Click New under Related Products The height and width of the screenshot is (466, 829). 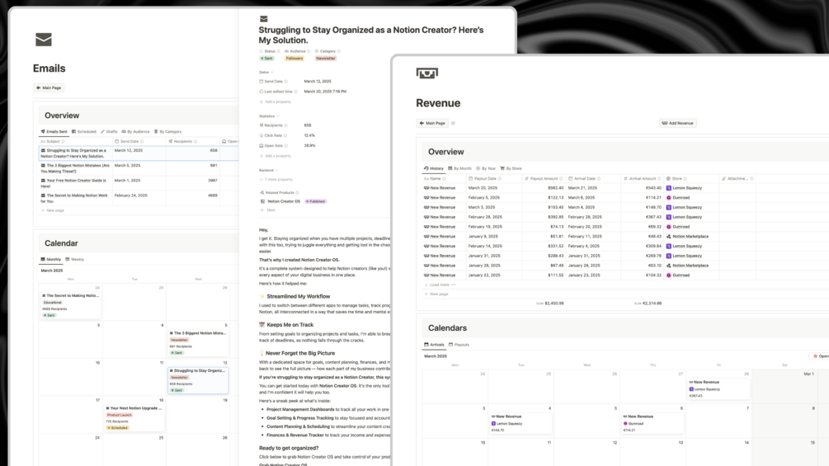pyautogui.click(x=267, y=210)
